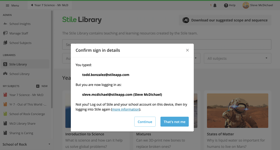Open the curriculum dropdown arrow beside All subjects
This screenshot has width=280, height=150.
coord(195,58)
